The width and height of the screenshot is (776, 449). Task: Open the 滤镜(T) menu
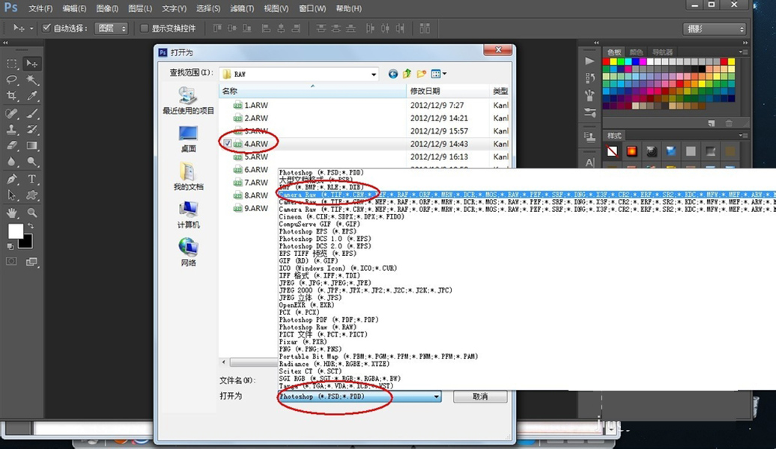(242, 8)
